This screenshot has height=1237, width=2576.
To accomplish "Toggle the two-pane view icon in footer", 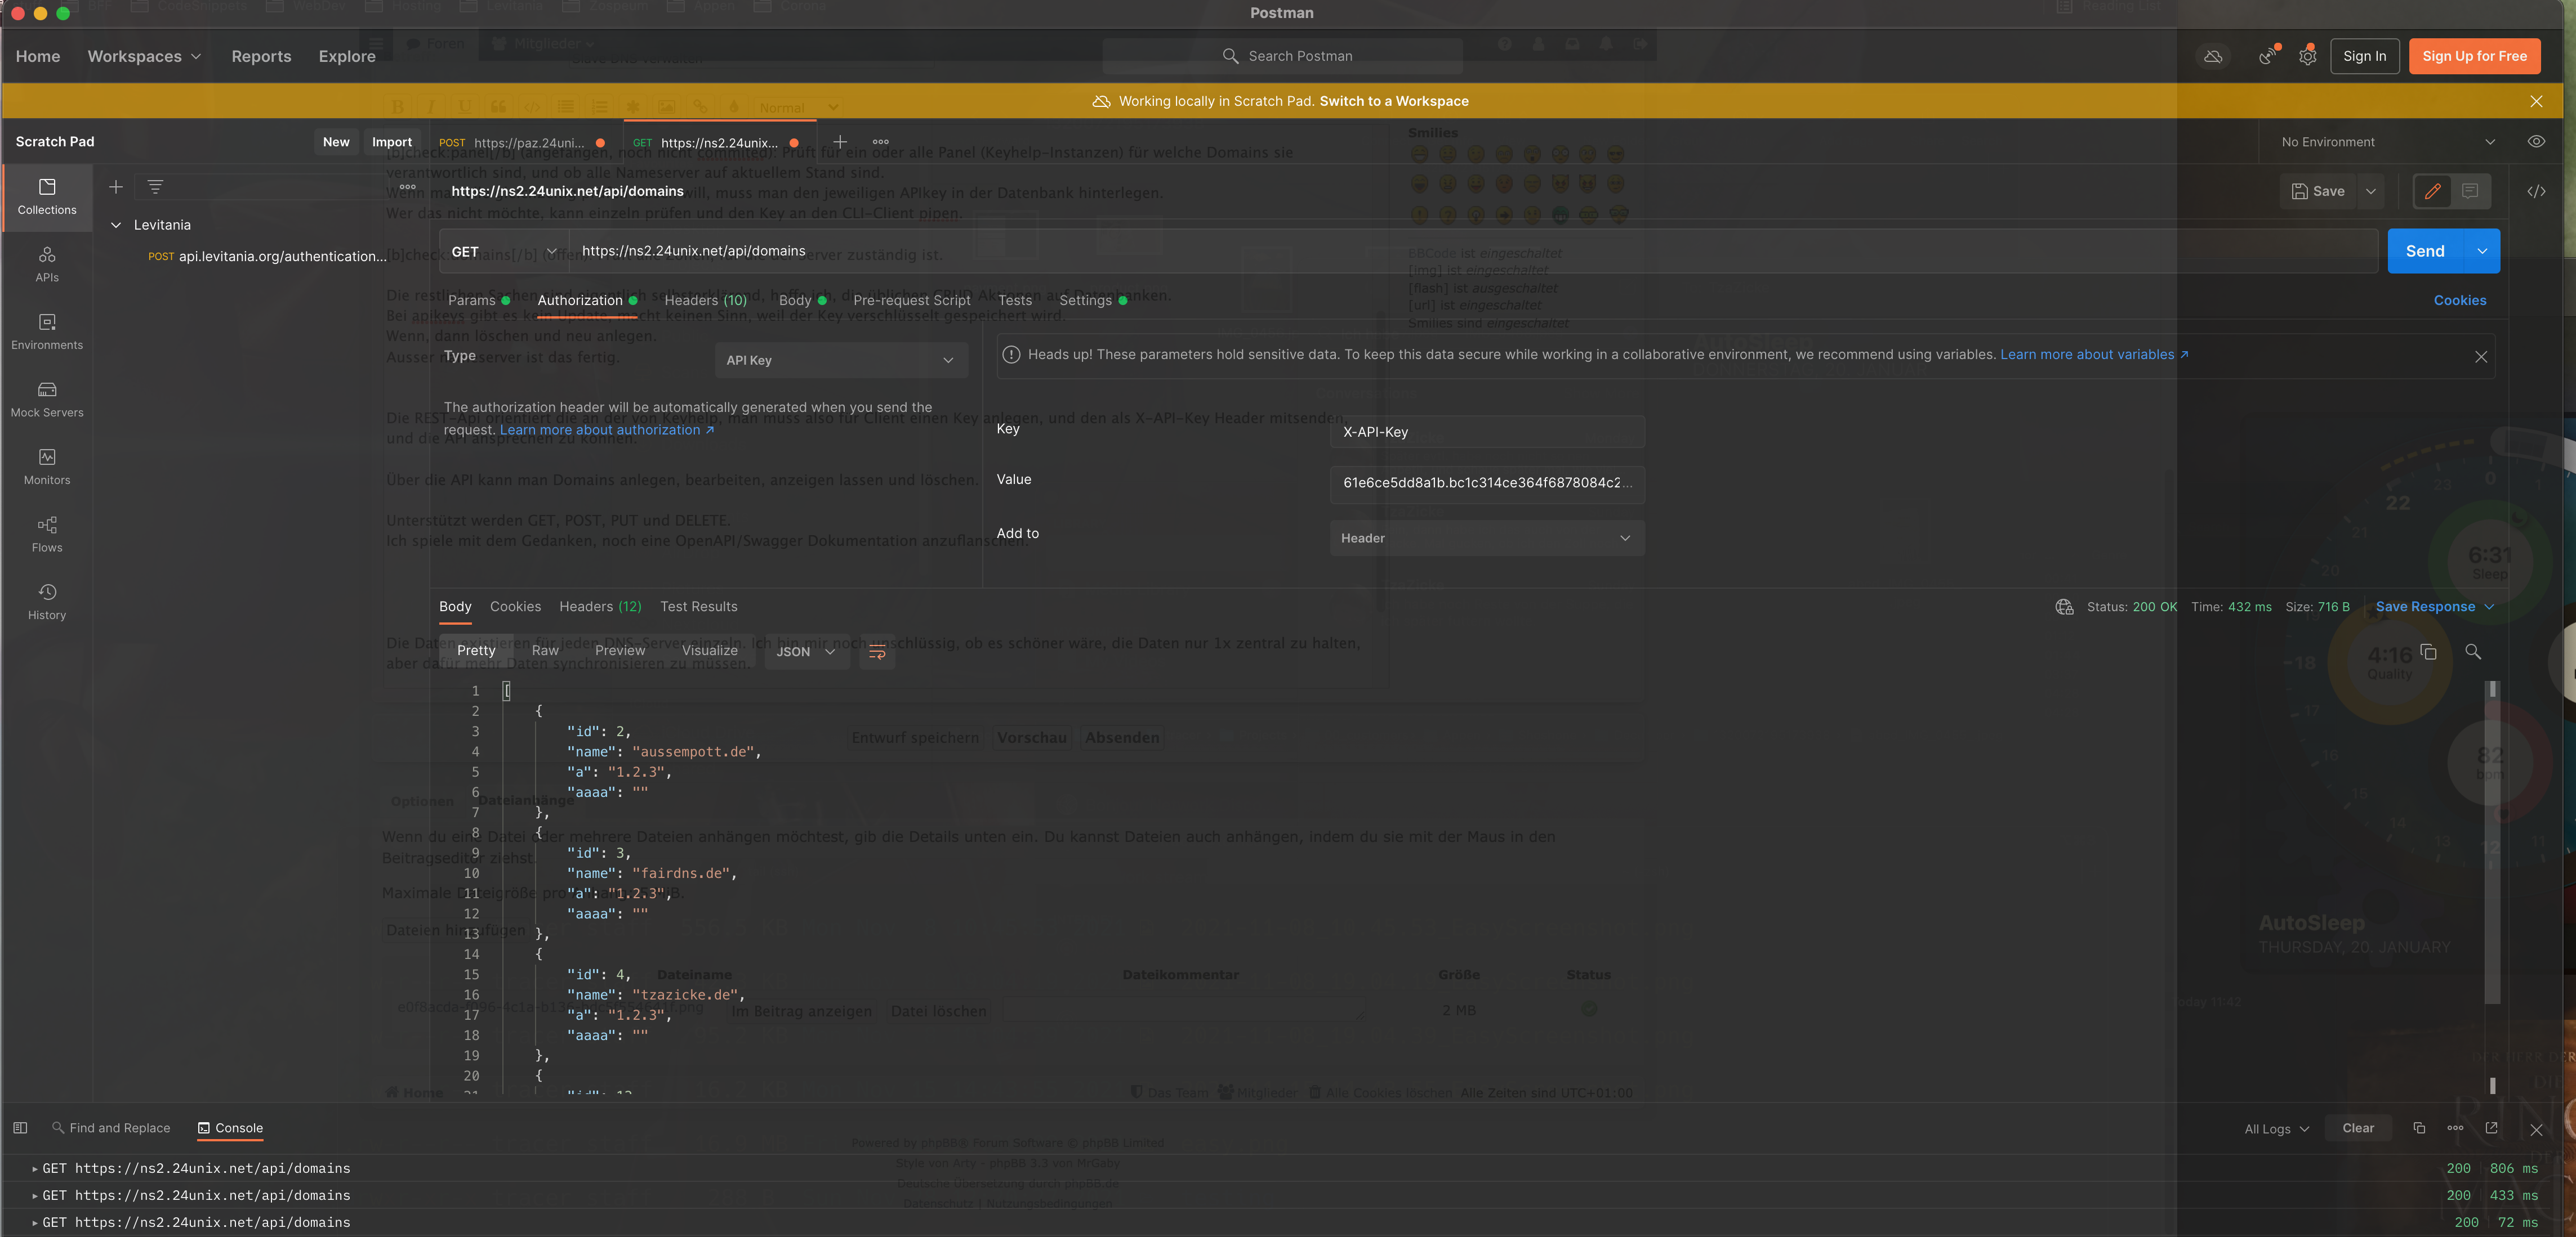I will click(20, 1128).
